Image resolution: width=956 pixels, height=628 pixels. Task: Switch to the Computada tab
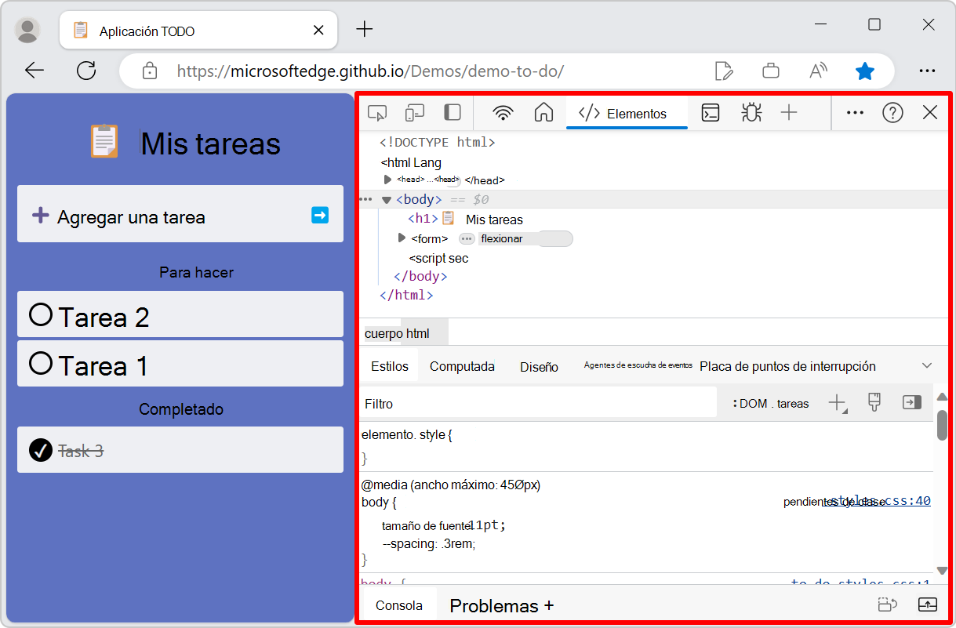[461, 365]
